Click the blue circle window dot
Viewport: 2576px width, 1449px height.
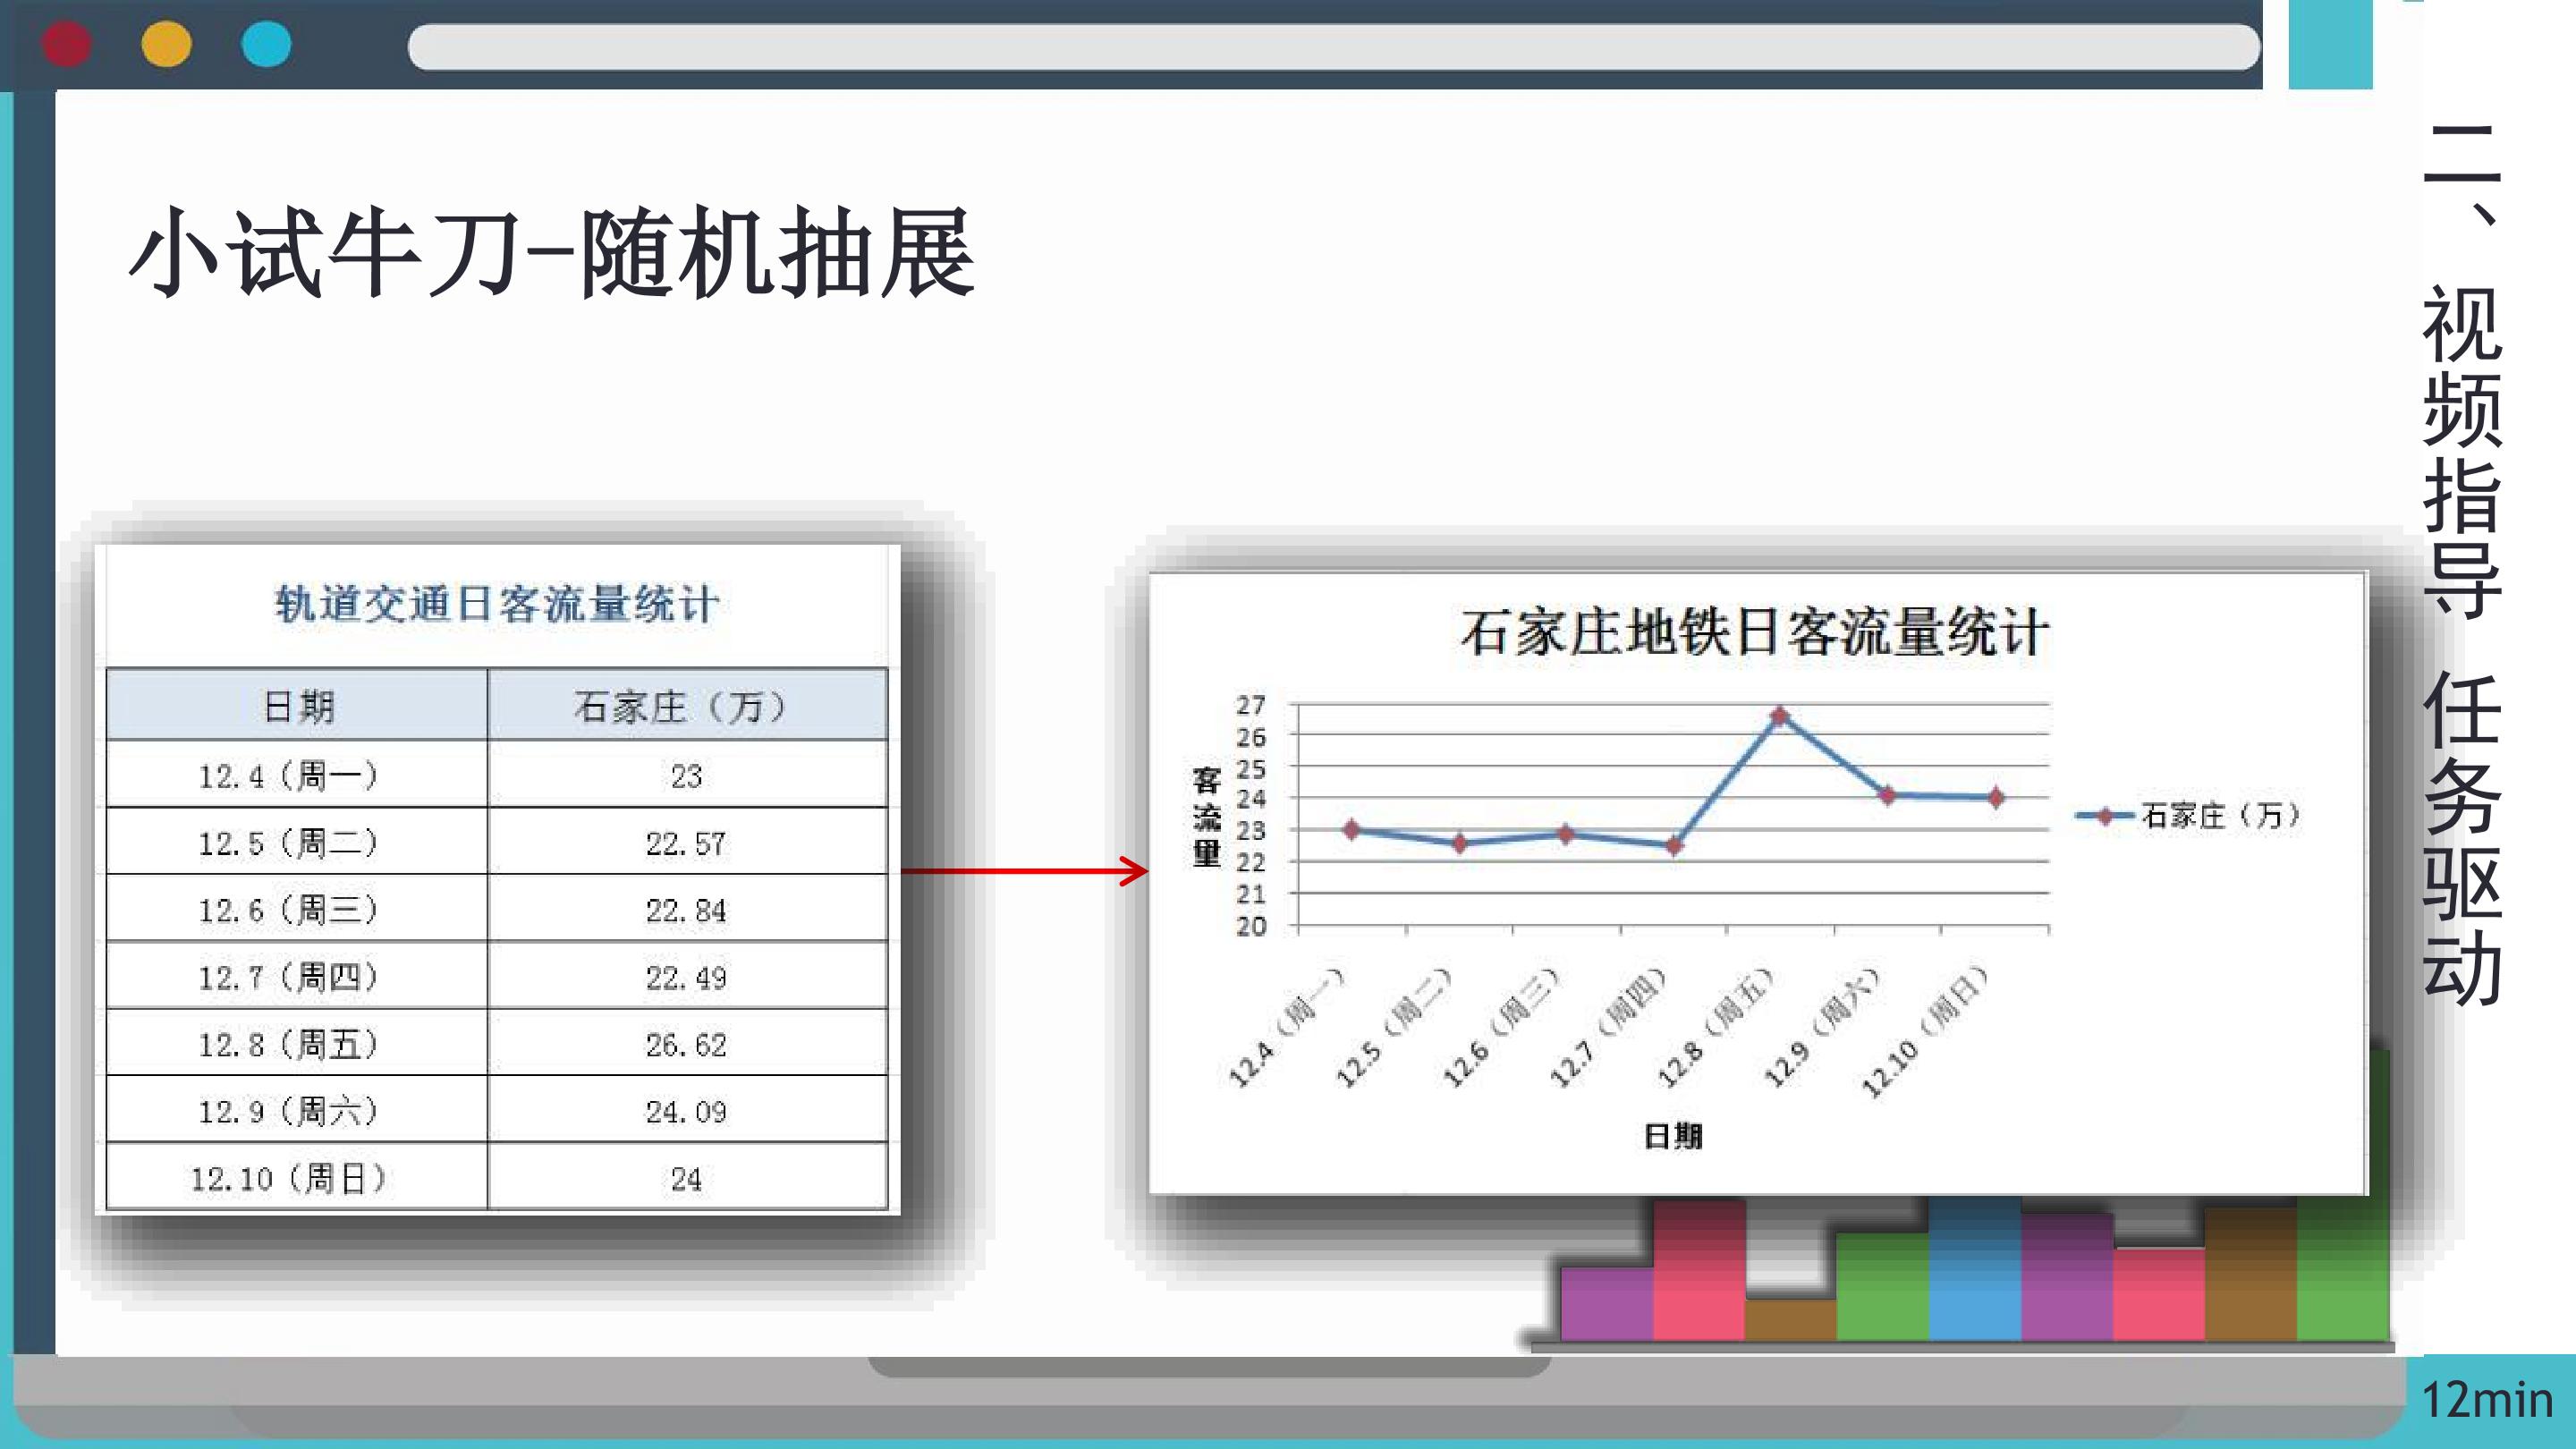click(x=266, y=45)
